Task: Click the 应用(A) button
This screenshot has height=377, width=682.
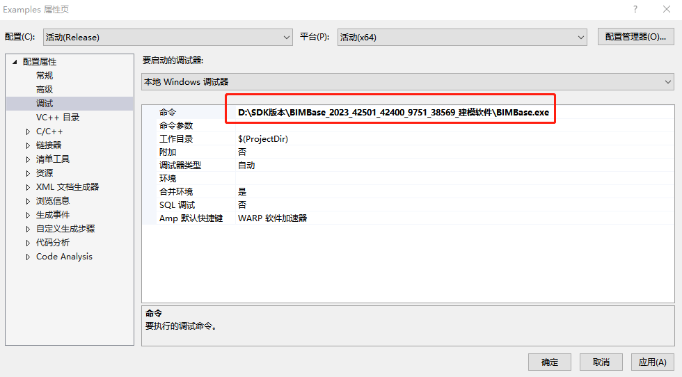Action: [x=653, y=362]
